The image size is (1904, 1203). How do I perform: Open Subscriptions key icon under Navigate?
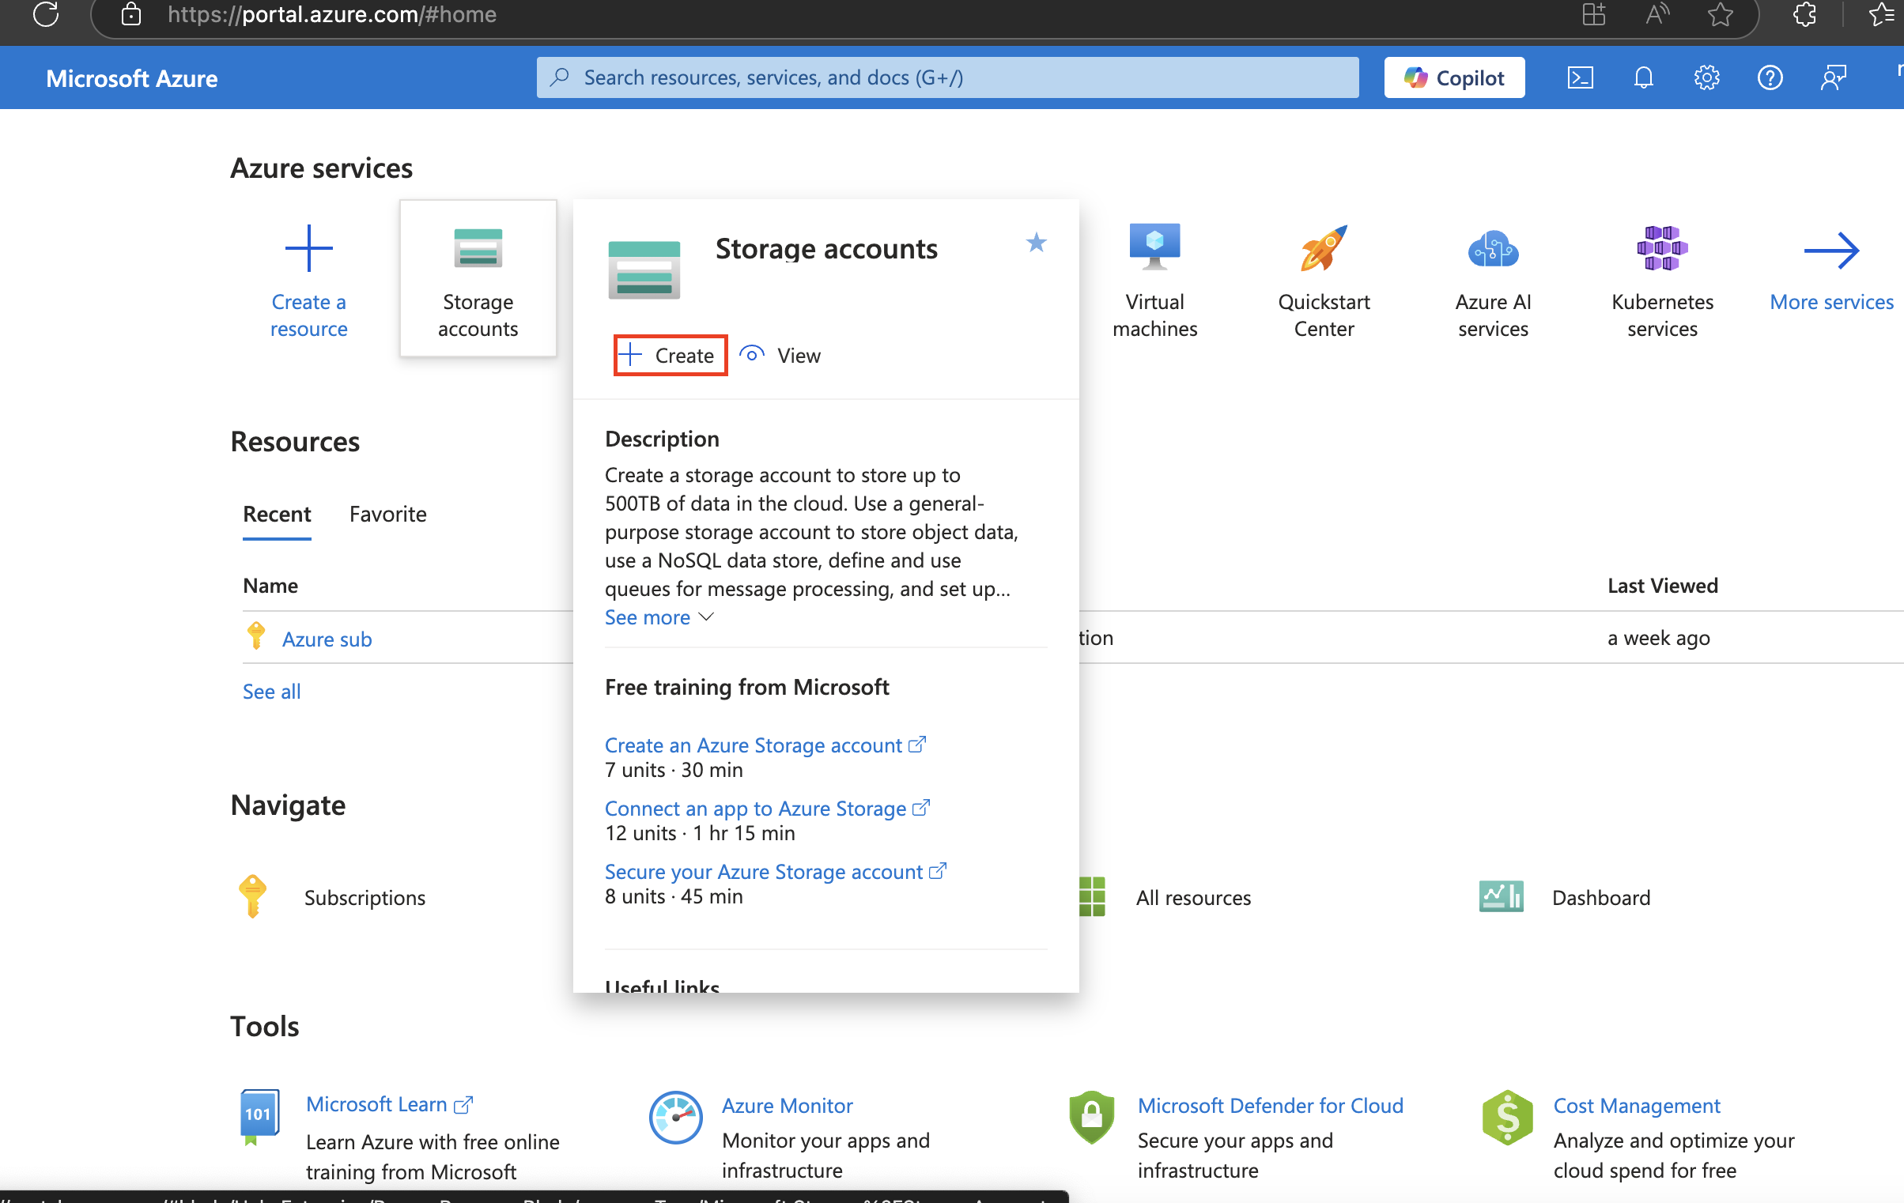pos(252,896)
